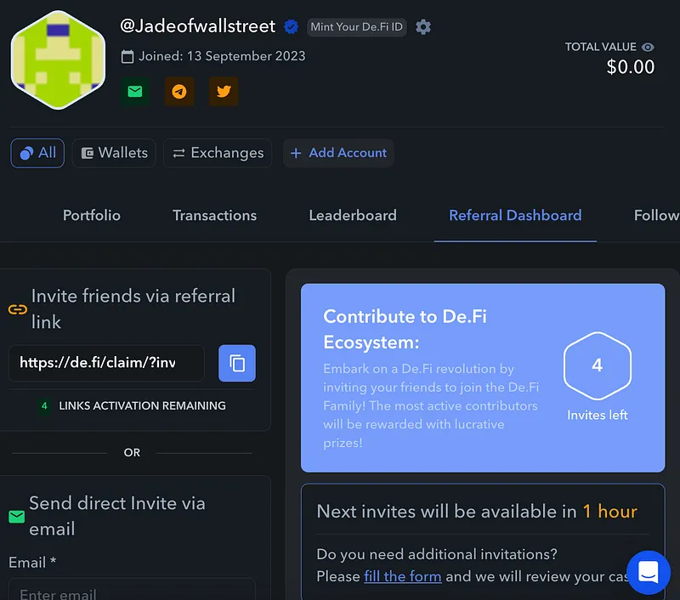Click the green email icon under profile
The height and width of the screenshot is (600, 680).
[x=135, y=92]
